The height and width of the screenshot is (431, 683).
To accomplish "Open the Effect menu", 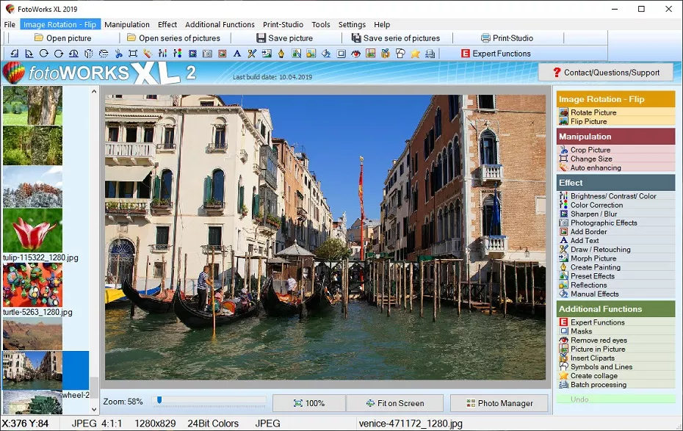I will (x=167, y=24).
